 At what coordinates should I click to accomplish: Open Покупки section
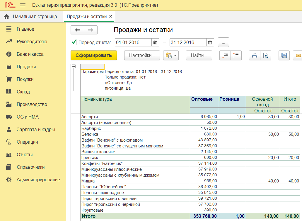tap(25, 79)
